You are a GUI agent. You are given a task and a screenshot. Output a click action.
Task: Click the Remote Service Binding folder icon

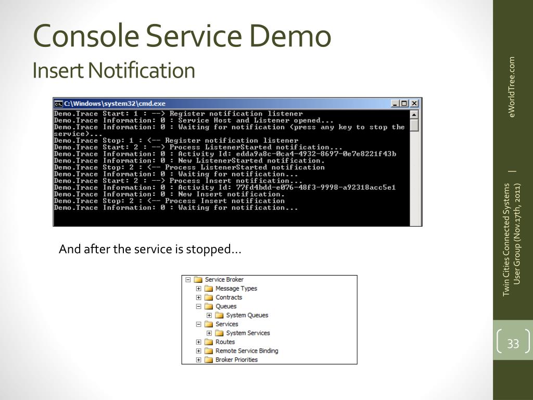[x=209, y=351]
